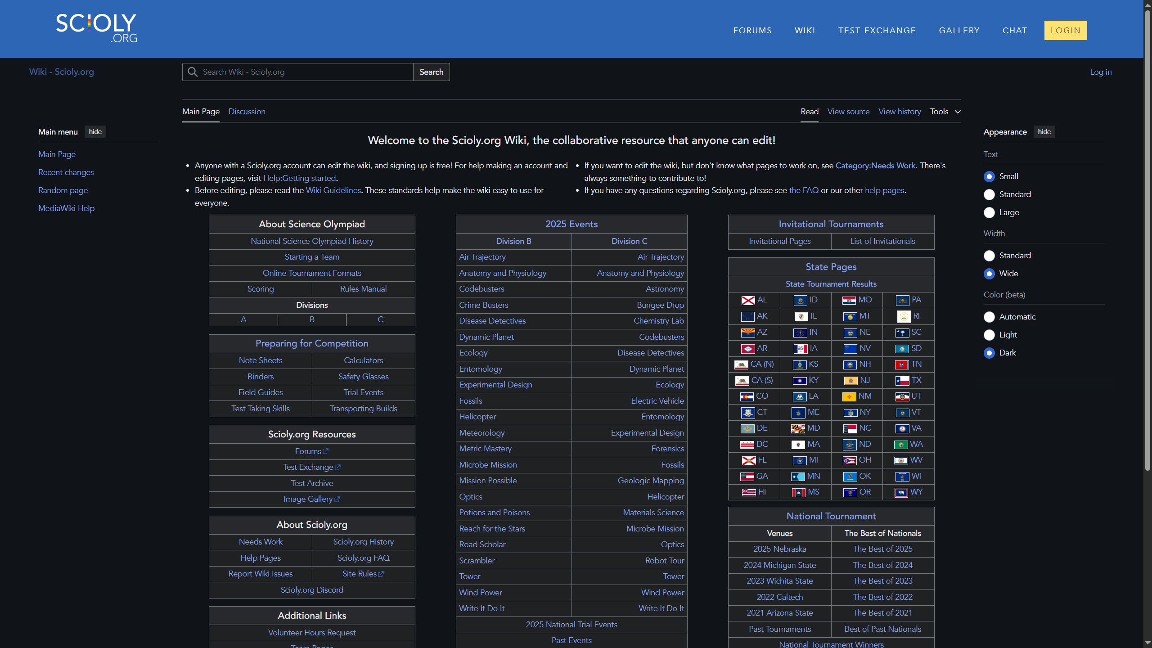Hide the Appearance panel

1044,132
